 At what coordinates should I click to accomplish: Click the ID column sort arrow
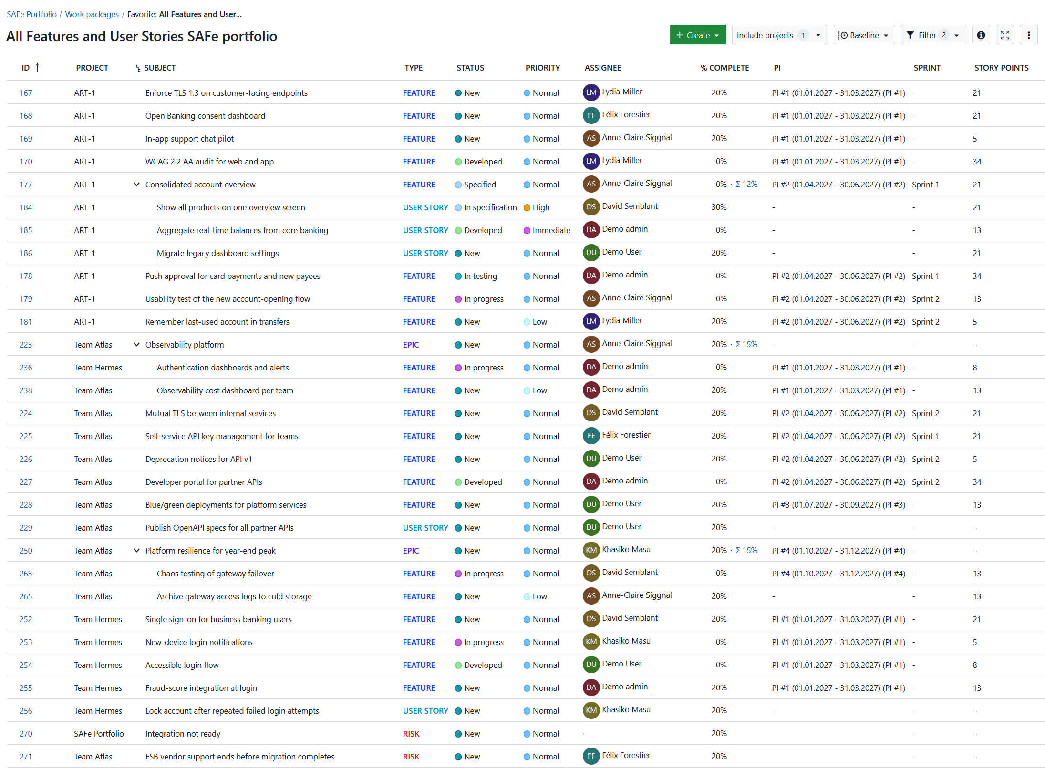(37, 68)
